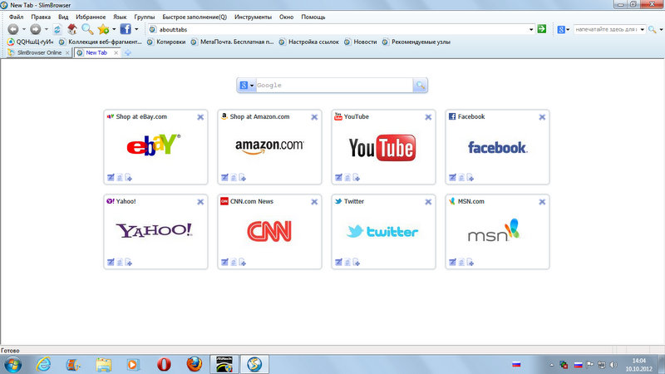Remove the YouTube tile with its X

coord(428,117)
